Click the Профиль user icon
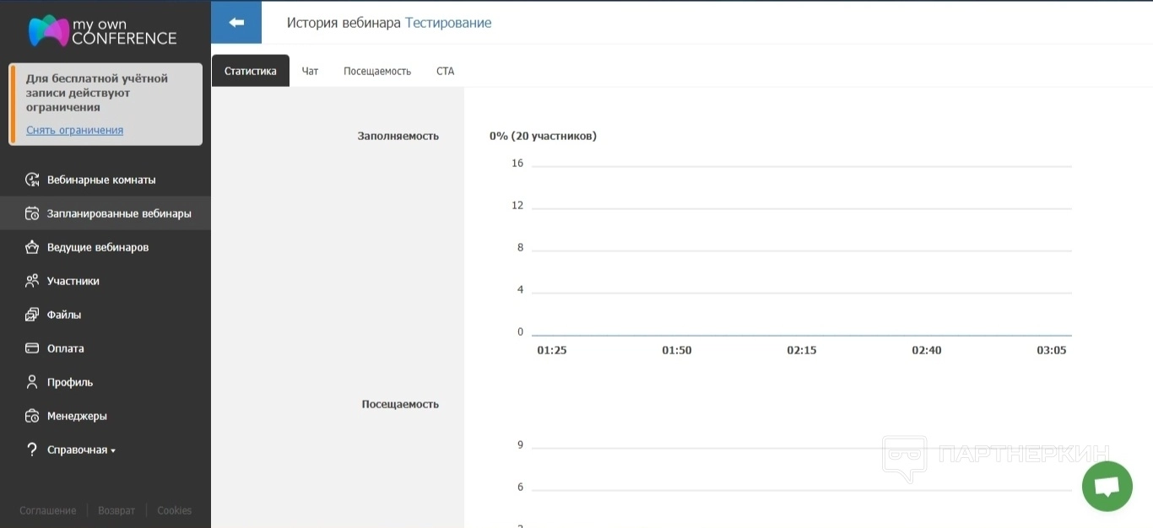The height and width of the screenshot is (528, 1153). pos(32,382)
